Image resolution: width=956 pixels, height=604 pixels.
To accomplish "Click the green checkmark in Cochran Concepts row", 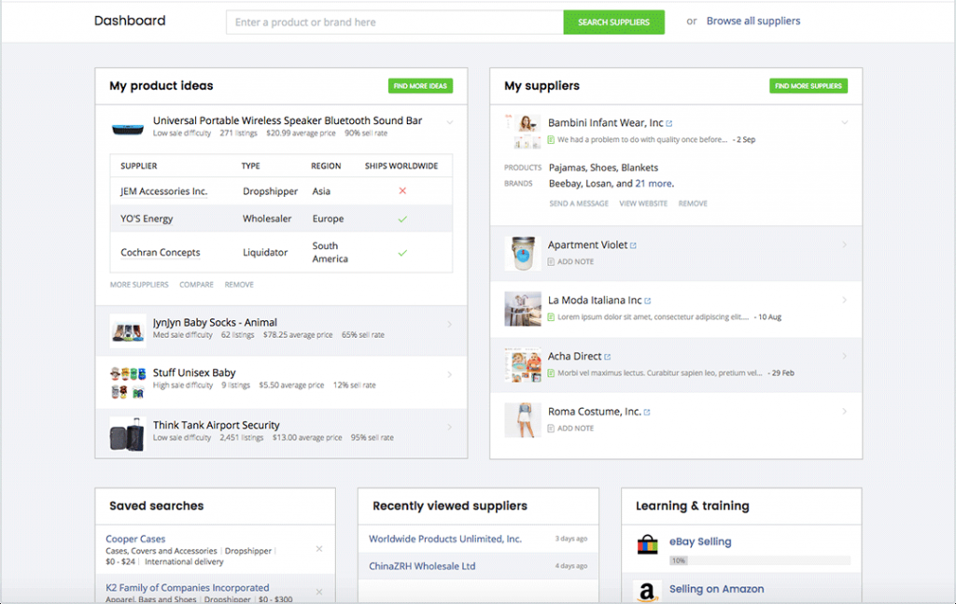I will 402,252.
